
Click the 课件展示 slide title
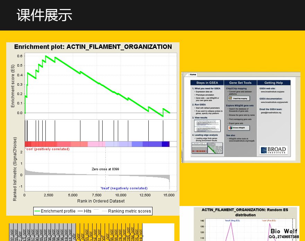click(44, 15)
